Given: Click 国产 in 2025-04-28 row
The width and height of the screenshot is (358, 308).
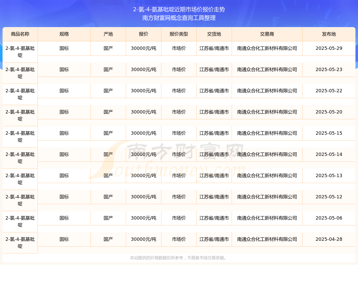Looking at the screenshot, I should [108, 239].
